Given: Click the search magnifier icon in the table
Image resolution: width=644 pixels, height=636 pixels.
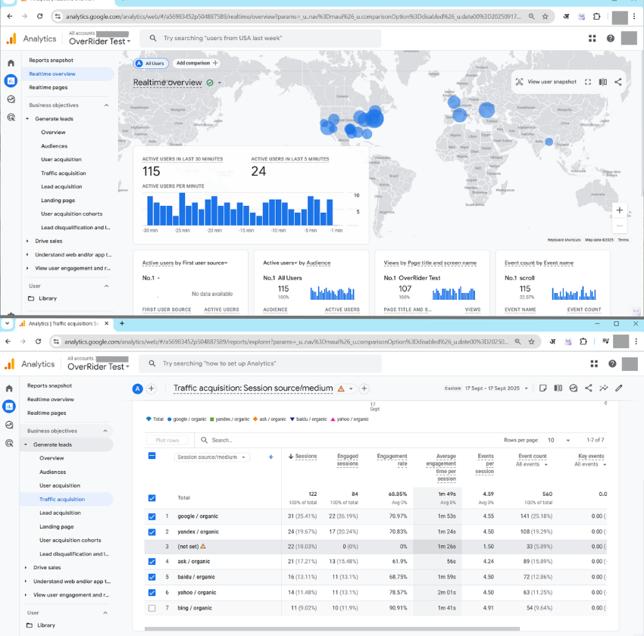Looking at the screenshot, I should point(204,440).
